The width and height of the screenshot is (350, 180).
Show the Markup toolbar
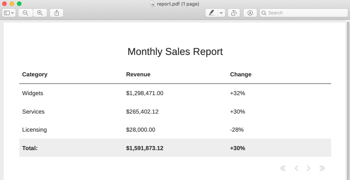(250, 13)
